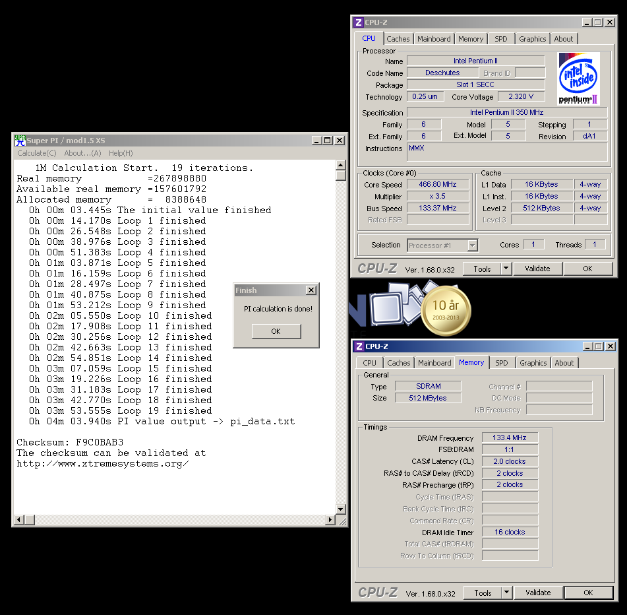Screen dimensions: 627x615
Task: Click the Level 2 cache value 512 KBytes
Action: [542, 208]
